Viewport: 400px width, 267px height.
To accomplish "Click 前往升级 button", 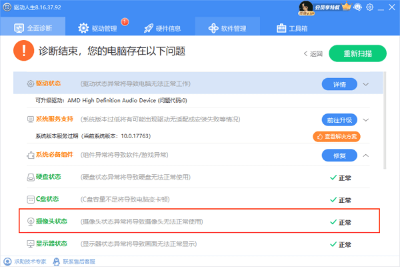I will coord(339,120).
